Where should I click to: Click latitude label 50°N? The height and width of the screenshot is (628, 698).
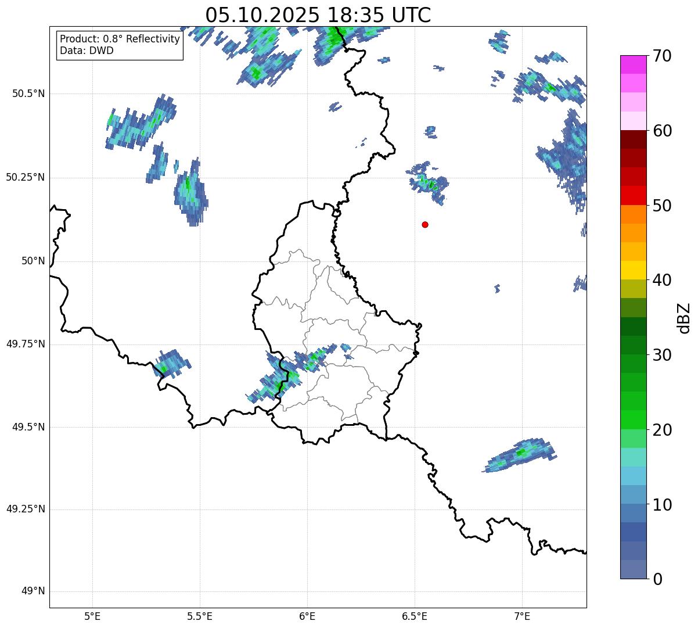pos(33,261)
